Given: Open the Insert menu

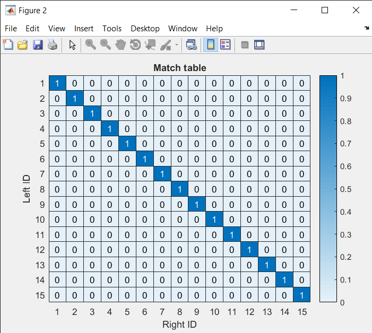Looking at the screenshot, I should (84, 29).
